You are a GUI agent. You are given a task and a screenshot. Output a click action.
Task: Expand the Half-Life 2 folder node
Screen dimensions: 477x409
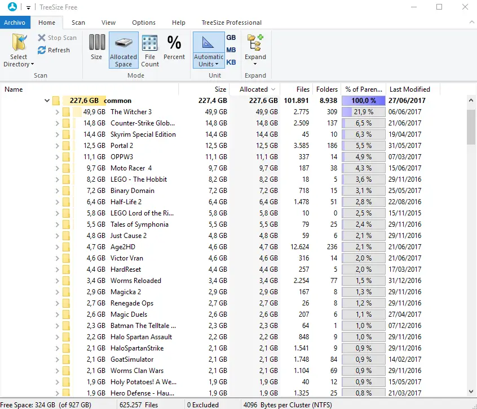click(58, 202)
